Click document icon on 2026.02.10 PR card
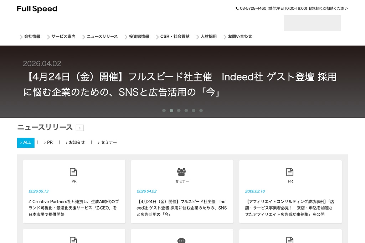The height and width of the screenshot is (243, 365). (x=290, y=172)
